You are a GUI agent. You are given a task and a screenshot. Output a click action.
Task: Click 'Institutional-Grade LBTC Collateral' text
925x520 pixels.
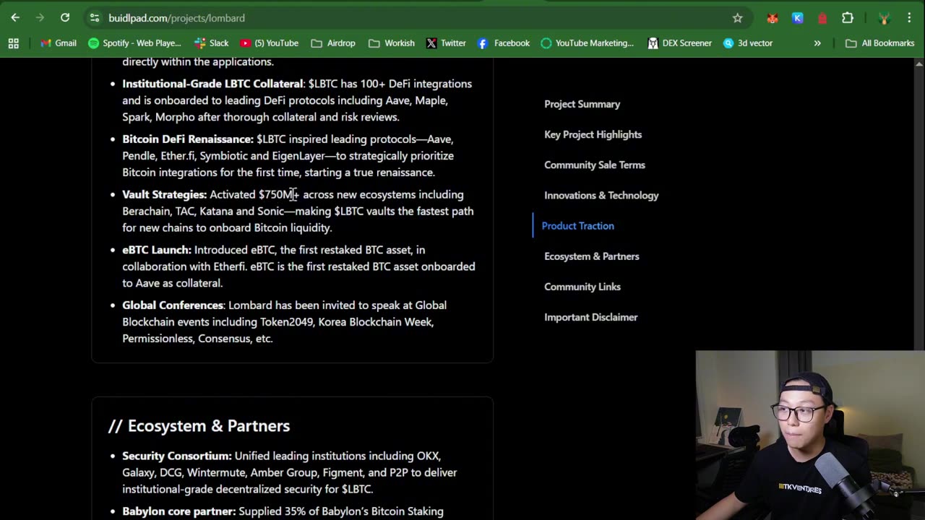(x=212, y=84)
